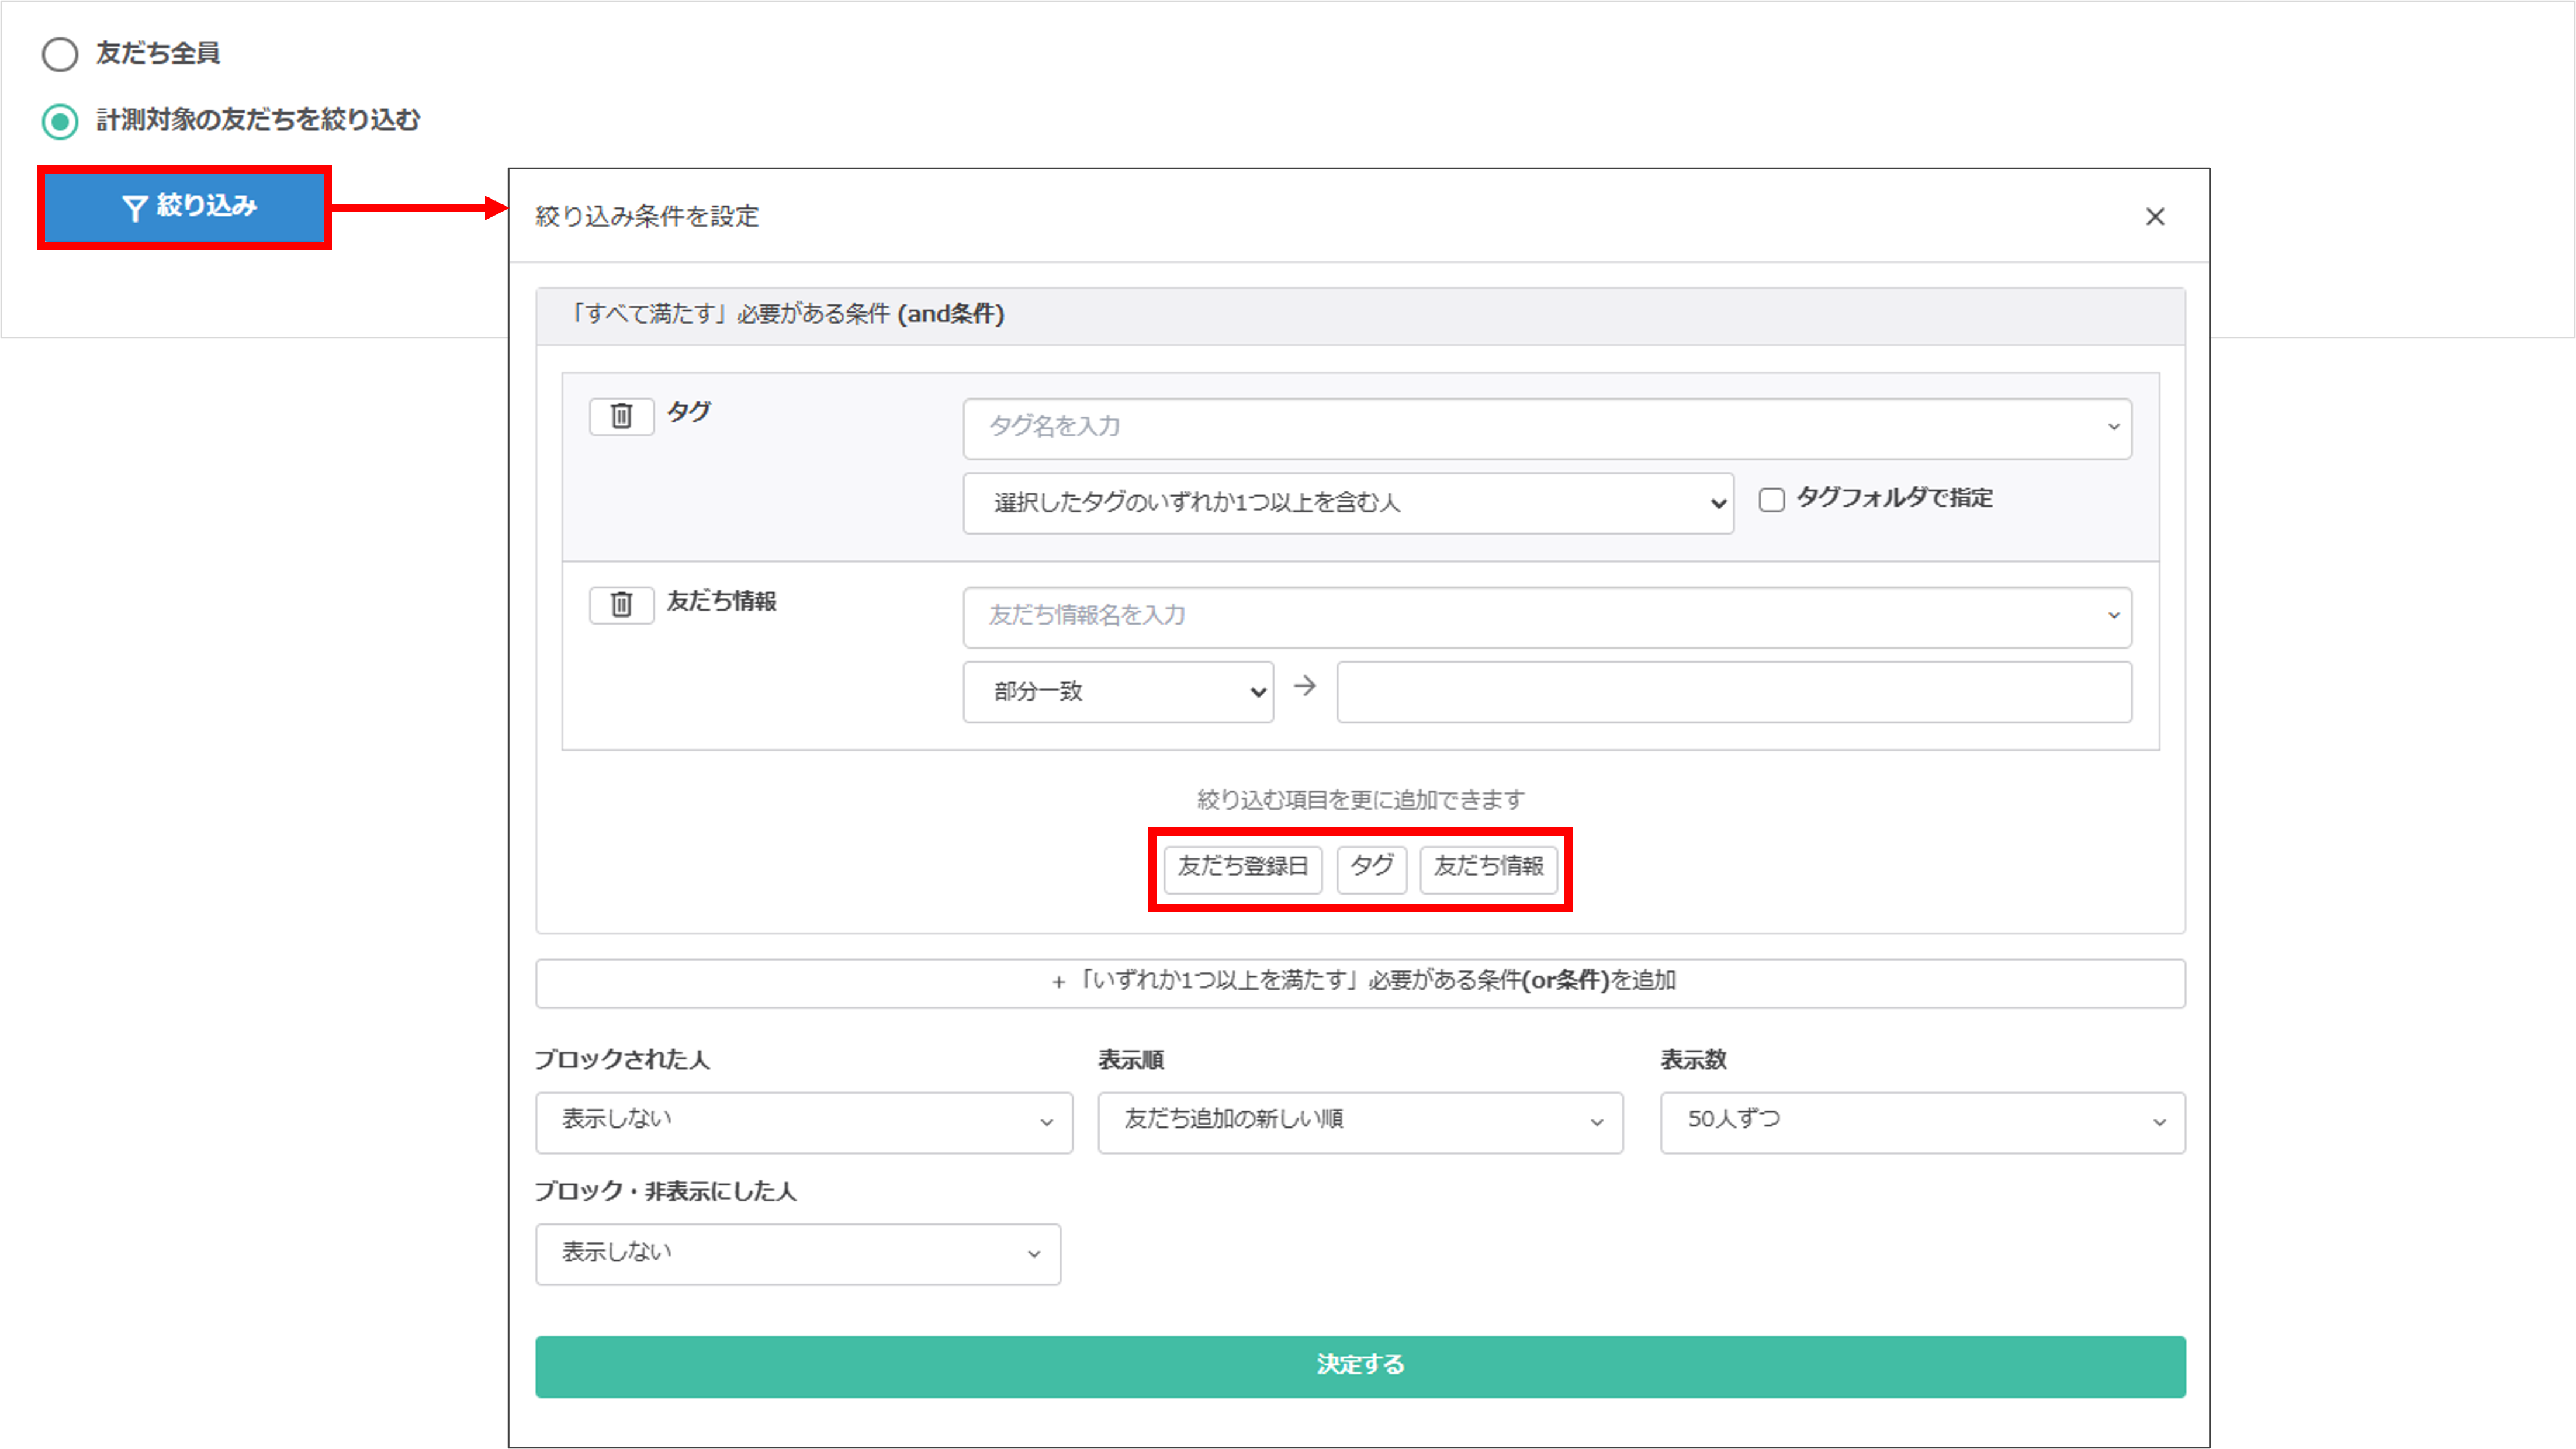Viewport: 2576px width, 1449px height.
Task: Click the value input field after the arrow
Action: (x=1735, y=691)
